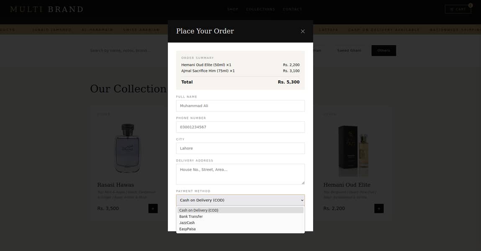Click the Multi Brand logo
Screen dimensions: 481x251
pos(46,9)
